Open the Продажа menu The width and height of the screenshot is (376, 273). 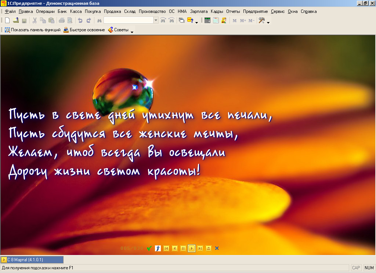[x=112, y=11]
